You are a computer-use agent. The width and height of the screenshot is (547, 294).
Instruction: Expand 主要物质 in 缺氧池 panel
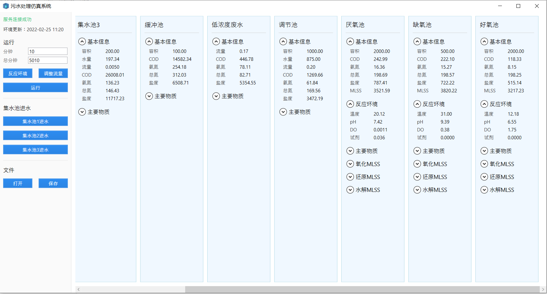click(x=417, y=151)
